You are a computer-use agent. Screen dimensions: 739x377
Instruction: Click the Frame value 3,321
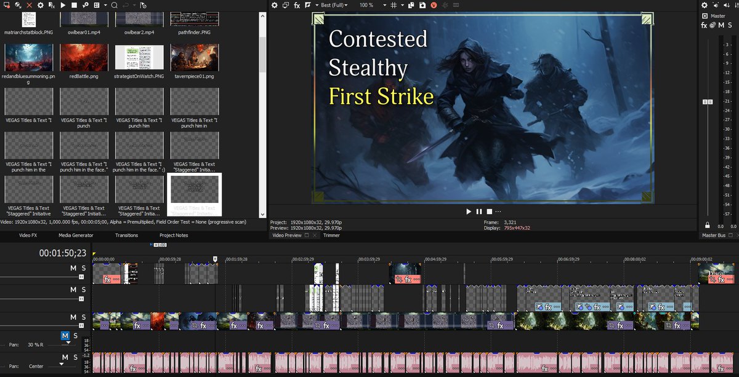(x=510, y=221)
